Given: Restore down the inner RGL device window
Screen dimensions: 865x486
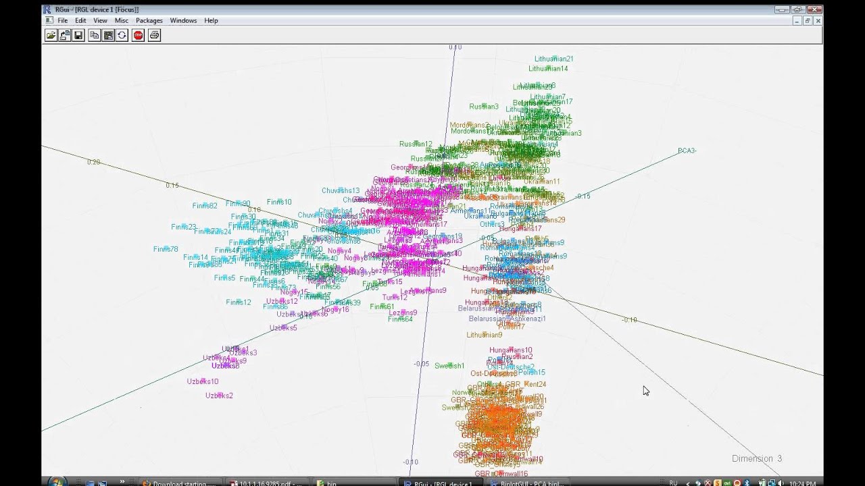Looking at the screenshot, I should point(808,21).
